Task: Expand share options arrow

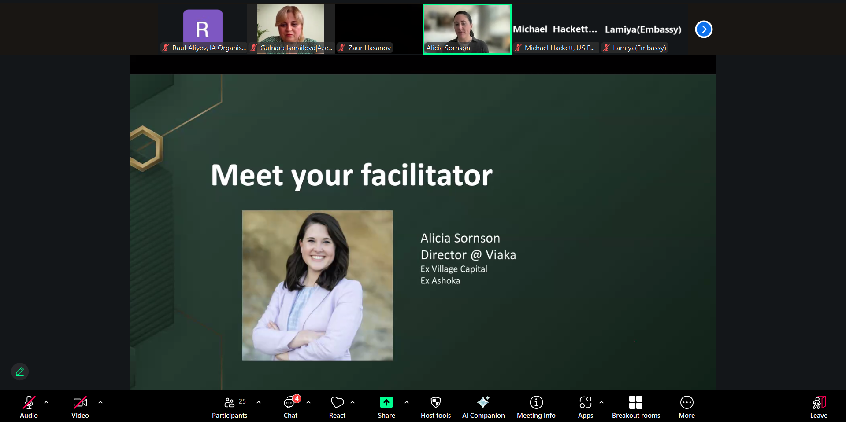Action: click(407, 402)
